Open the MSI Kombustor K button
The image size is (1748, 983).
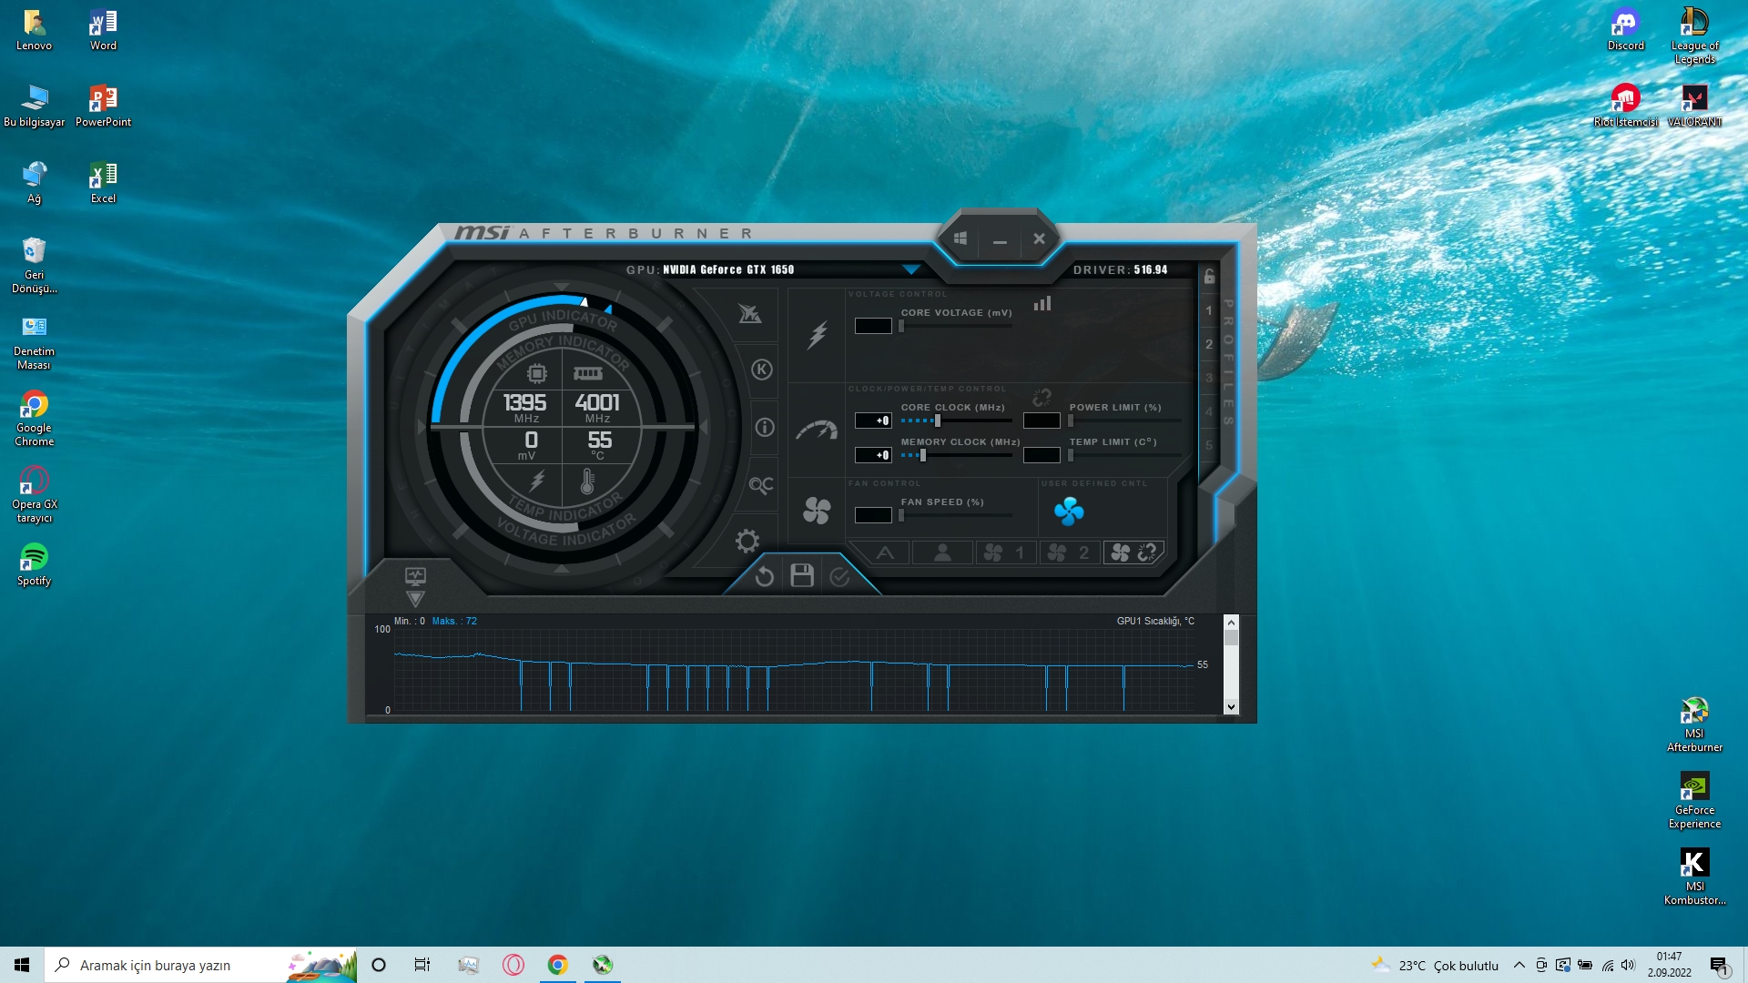[762, 370]
